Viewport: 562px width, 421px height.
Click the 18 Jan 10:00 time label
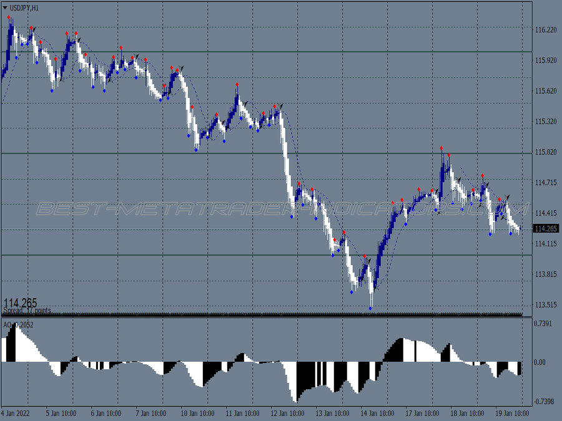coord(467,414)
